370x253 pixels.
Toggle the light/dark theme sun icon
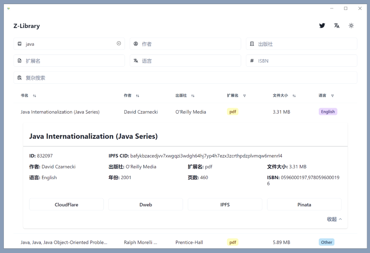click(351, 26)
